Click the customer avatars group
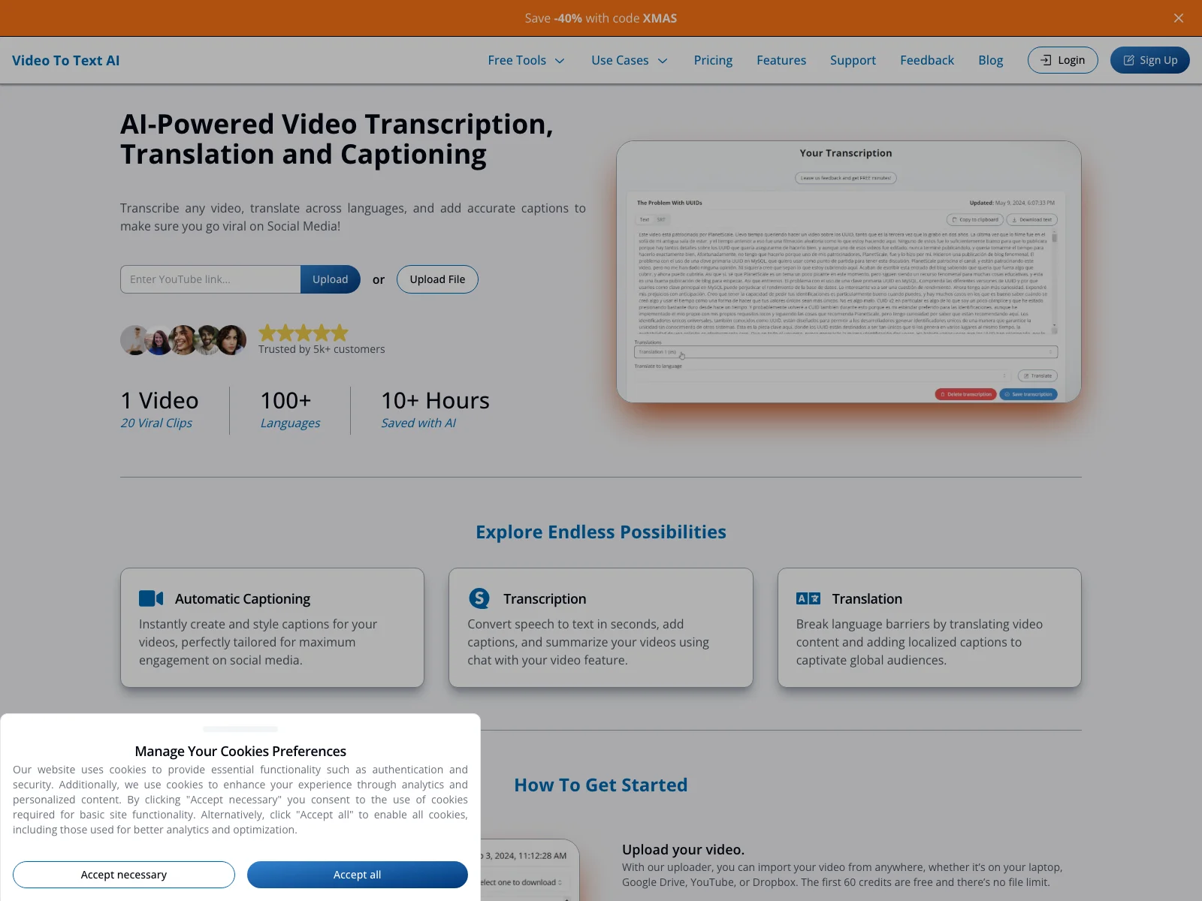1202x901 pixels. [183, 340]
